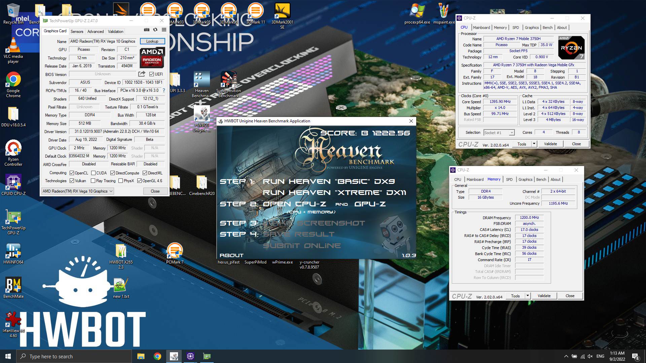Open SPD tab in bottom CPU-Z window

[x=509, y=179]
